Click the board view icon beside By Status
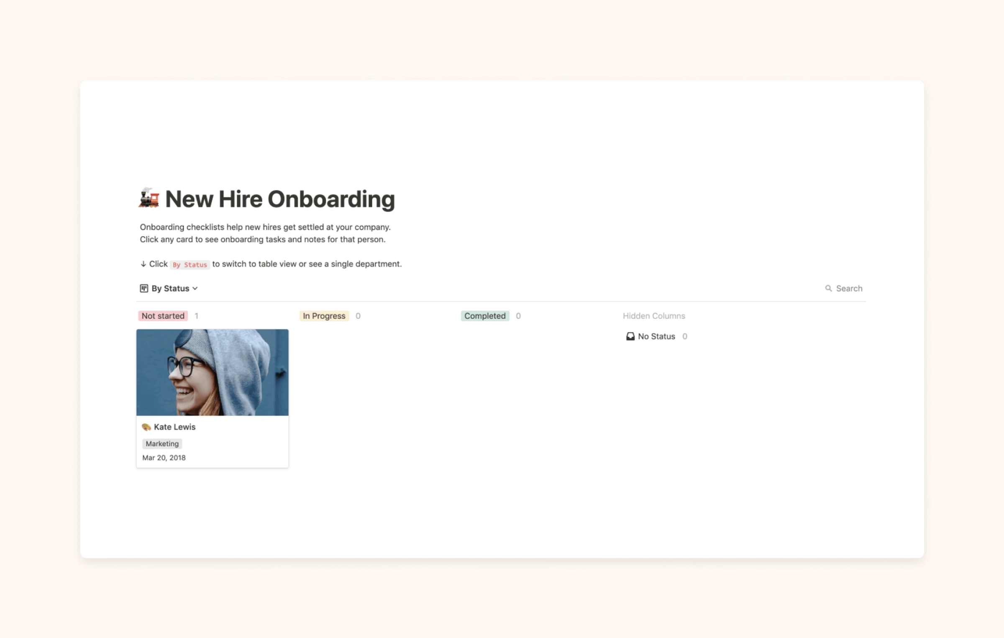Screen dimensions: 1004x638 pos(143,288)
